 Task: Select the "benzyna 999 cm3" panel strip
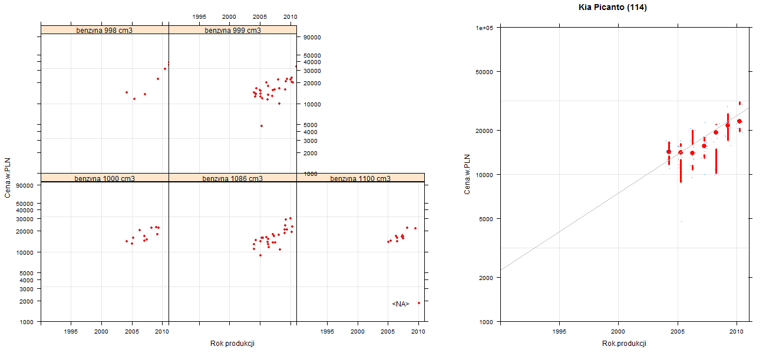point(233,29)
